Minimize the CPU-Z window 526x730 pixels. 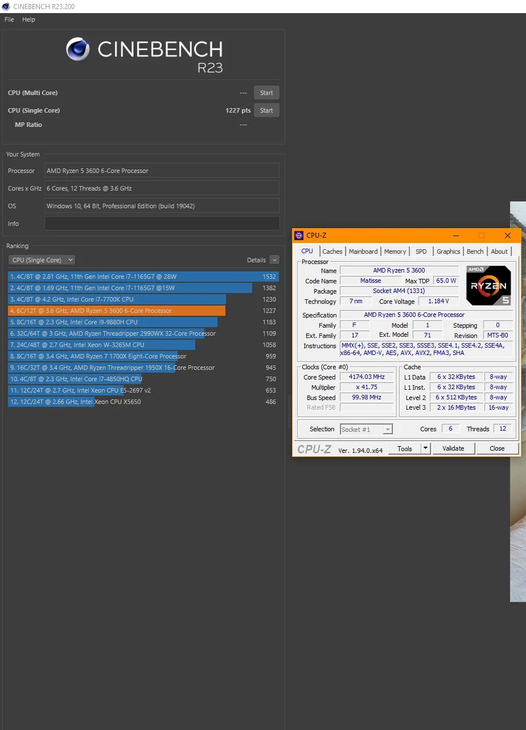(x=455, y=236)
